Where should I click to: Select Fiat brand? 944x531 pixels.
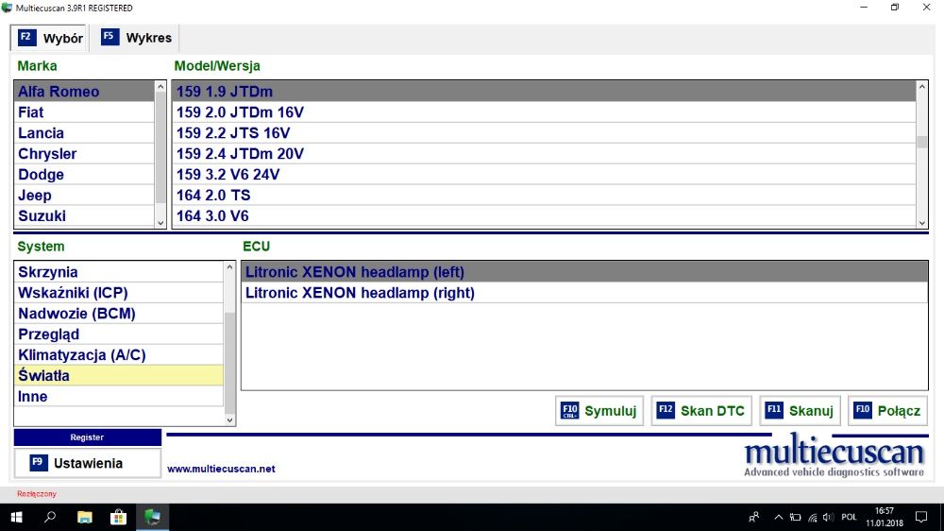(x=84, y=112)
